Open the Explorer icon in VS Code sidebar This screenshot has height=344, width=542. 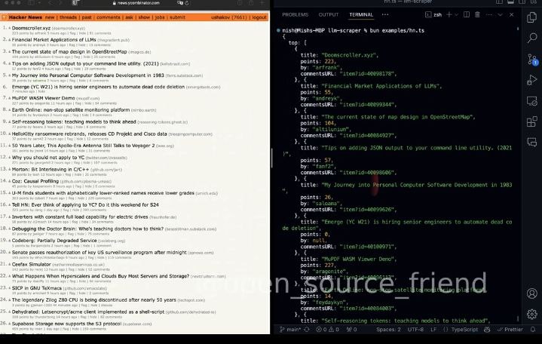click(532, 17)
